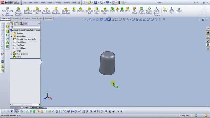Viewport: 210px width, 118px height.
Task: Open the Tools menu
Action: pyautogui.click(x=50, y=3)
